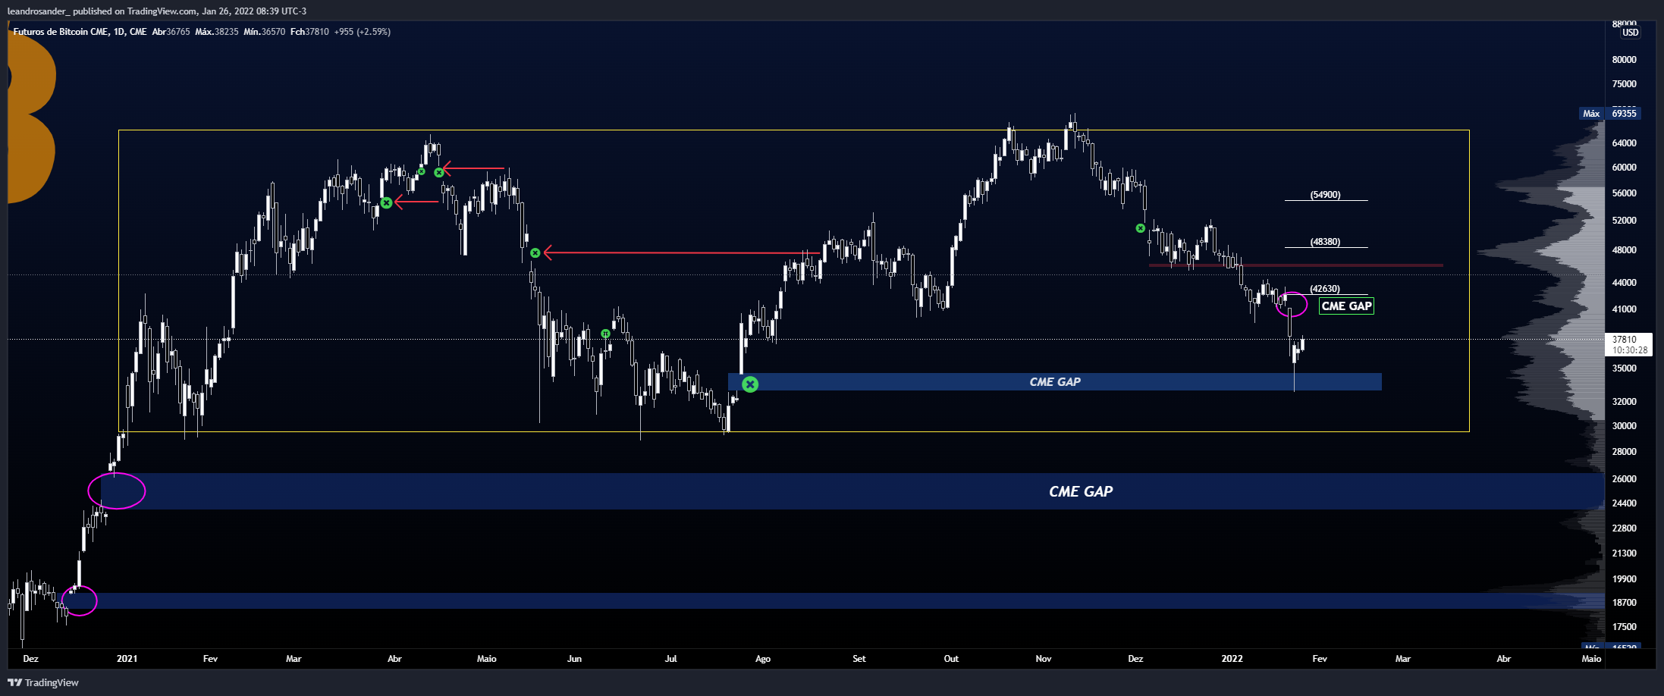Click the (48380) target level label
This screenshot has height=696, width=1664.
[x=1325, y=242]
